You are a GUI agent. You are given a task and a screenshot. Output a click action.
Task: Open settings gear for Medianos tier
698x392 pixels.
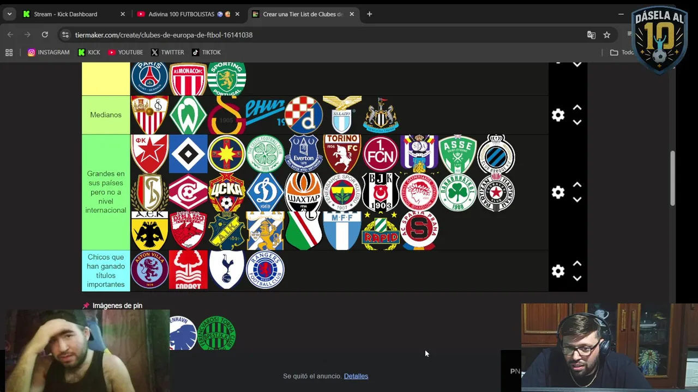pyautogui.click(x=558, y=115)
